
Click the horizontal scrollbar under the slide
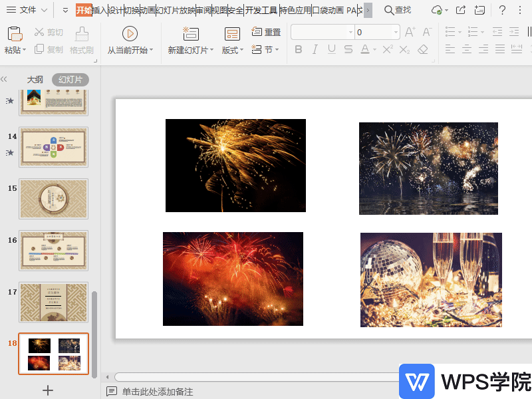[257, 377]
